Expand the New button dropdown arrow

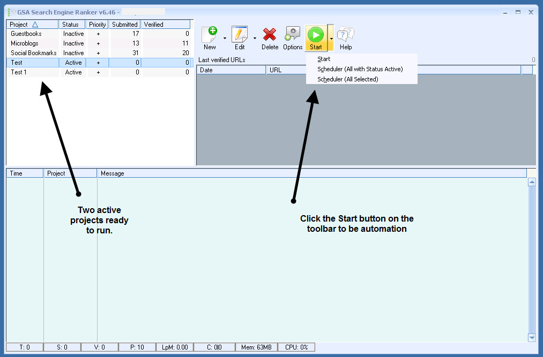225,38
